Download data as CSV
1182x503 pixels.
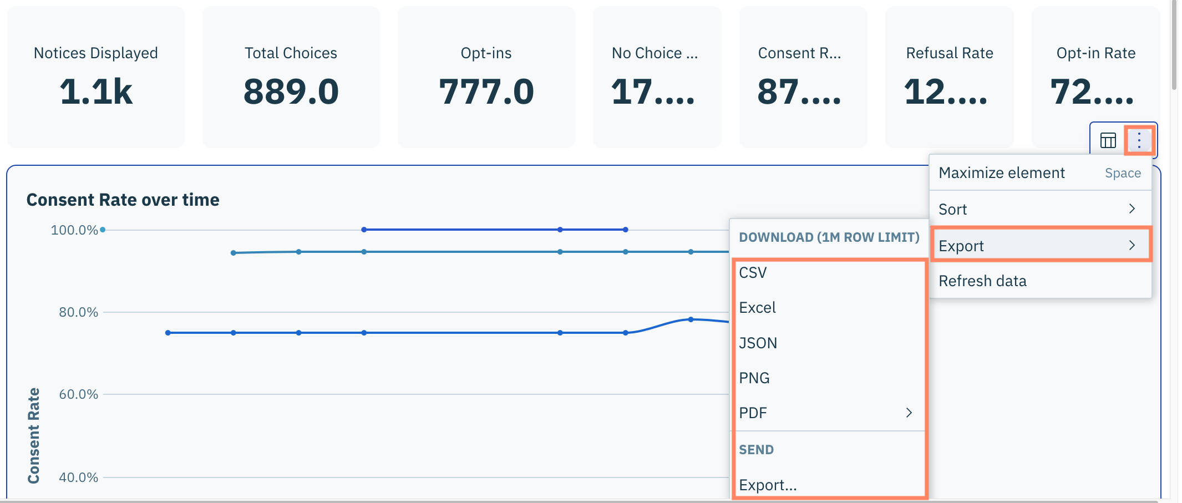pyautogui.click(x=753, y=273)
